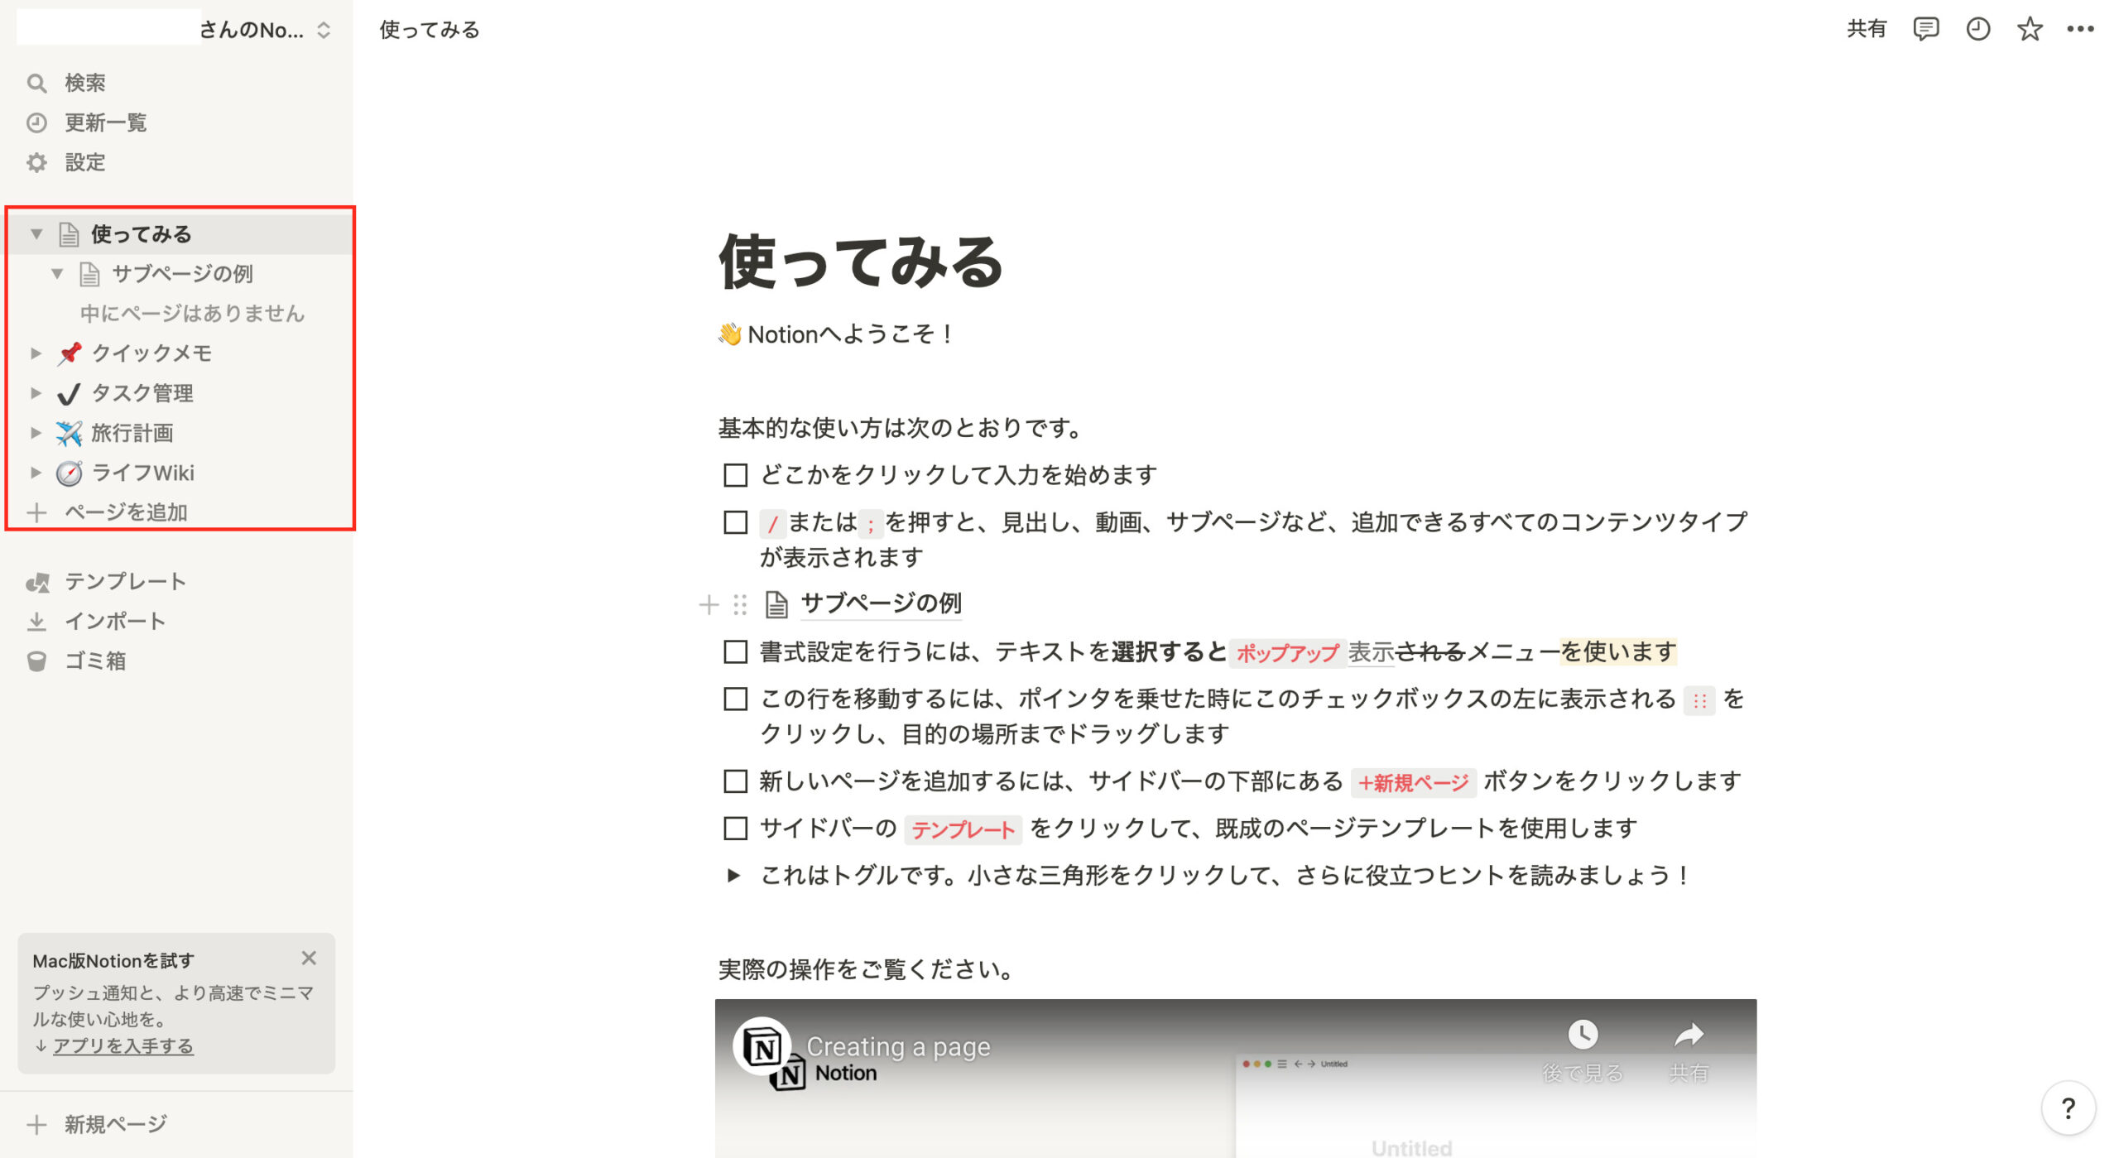Image resolution: width=2119 pixels, height=1158 pixels.
Task: Click the plus icon next to ページを追加
Action: tap(36, 512)
